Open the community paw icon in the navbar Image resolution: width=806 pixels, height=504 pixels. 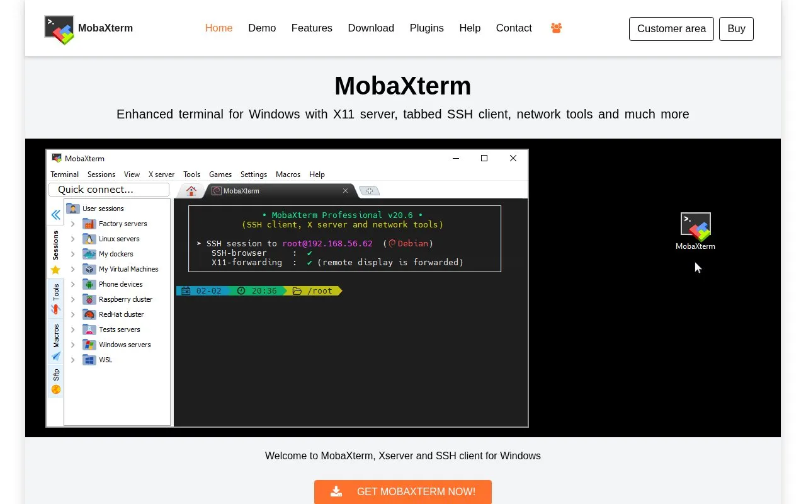point(556,28)
